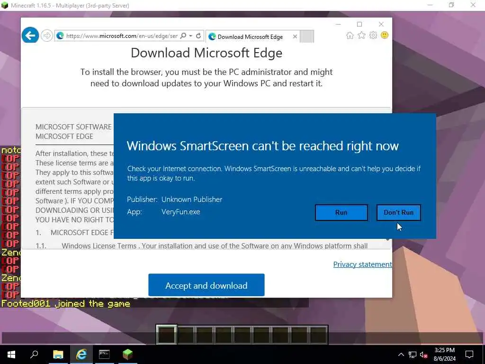This screenshot has height=364, width=485.
Task: Minimize the Internet Explorer window
Action: 338,24
